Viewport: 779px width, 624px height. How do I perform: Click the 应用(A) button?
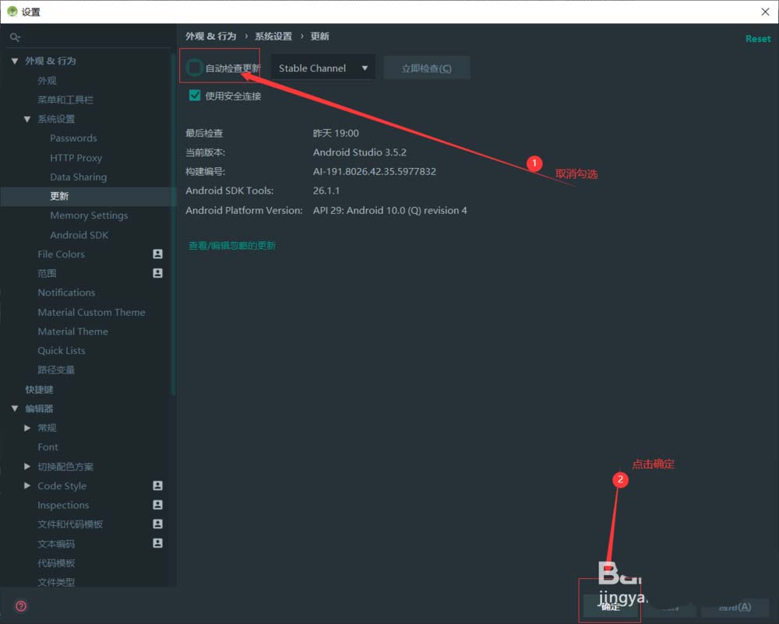[735, 606]
